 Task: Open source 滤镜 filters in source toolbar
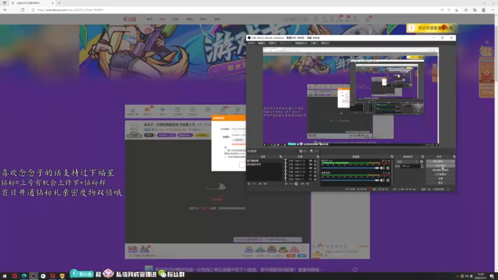coord(315,151)
